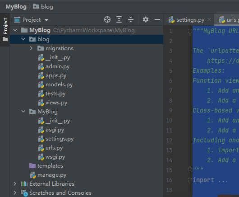Click the https link on line 4
The width and height of the screenshot is (239, 197).
point(223,61)
